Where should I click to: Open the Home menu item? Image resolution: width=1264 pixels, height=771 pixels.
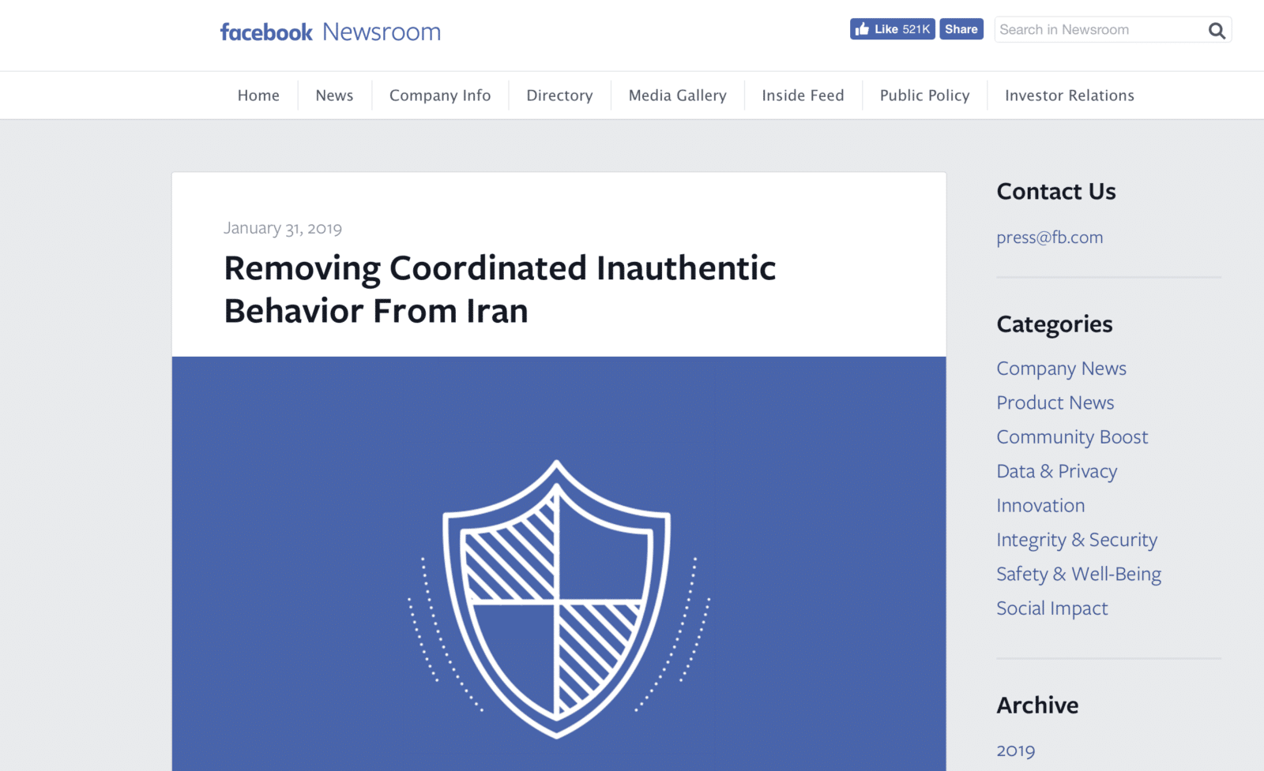[258, 95]
